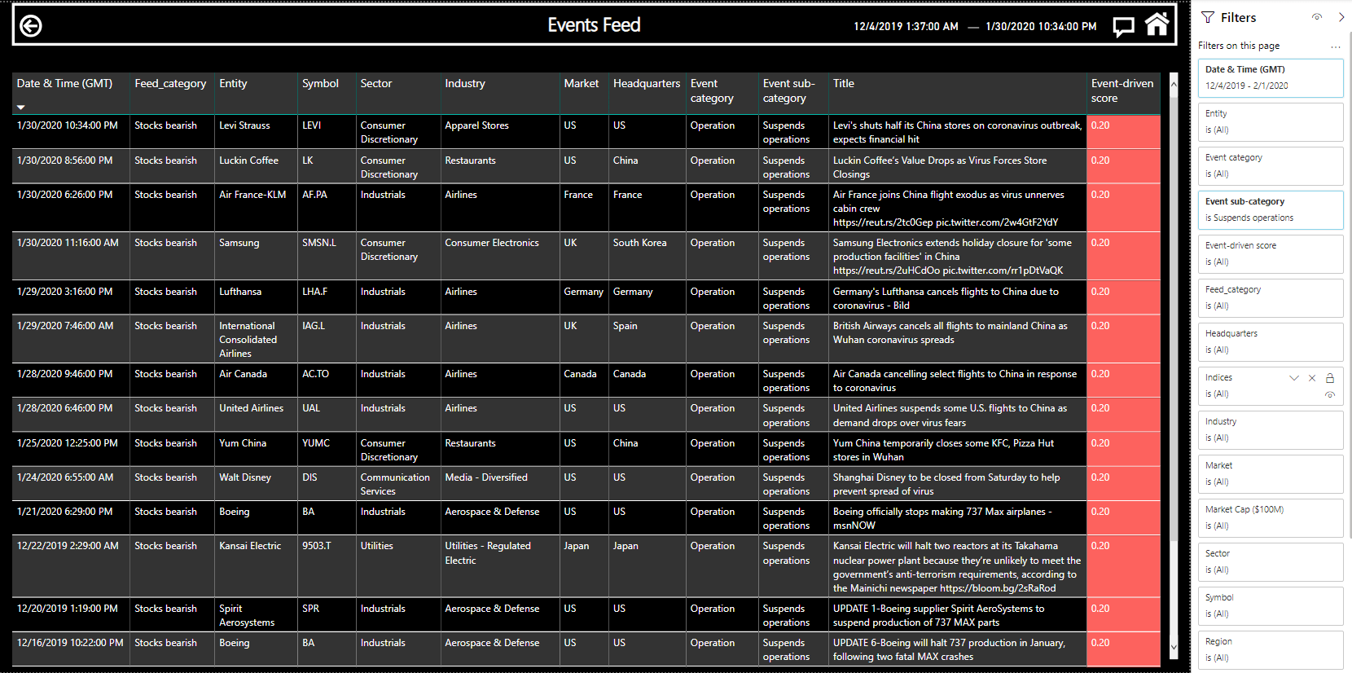The image size is (1352, 673).
Task: Open the Sector filter card
Action: (x=1271, y=562)
